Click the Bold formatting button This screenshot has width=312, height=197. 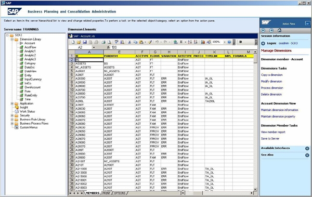pyautogui.click(x=241, y=42)
